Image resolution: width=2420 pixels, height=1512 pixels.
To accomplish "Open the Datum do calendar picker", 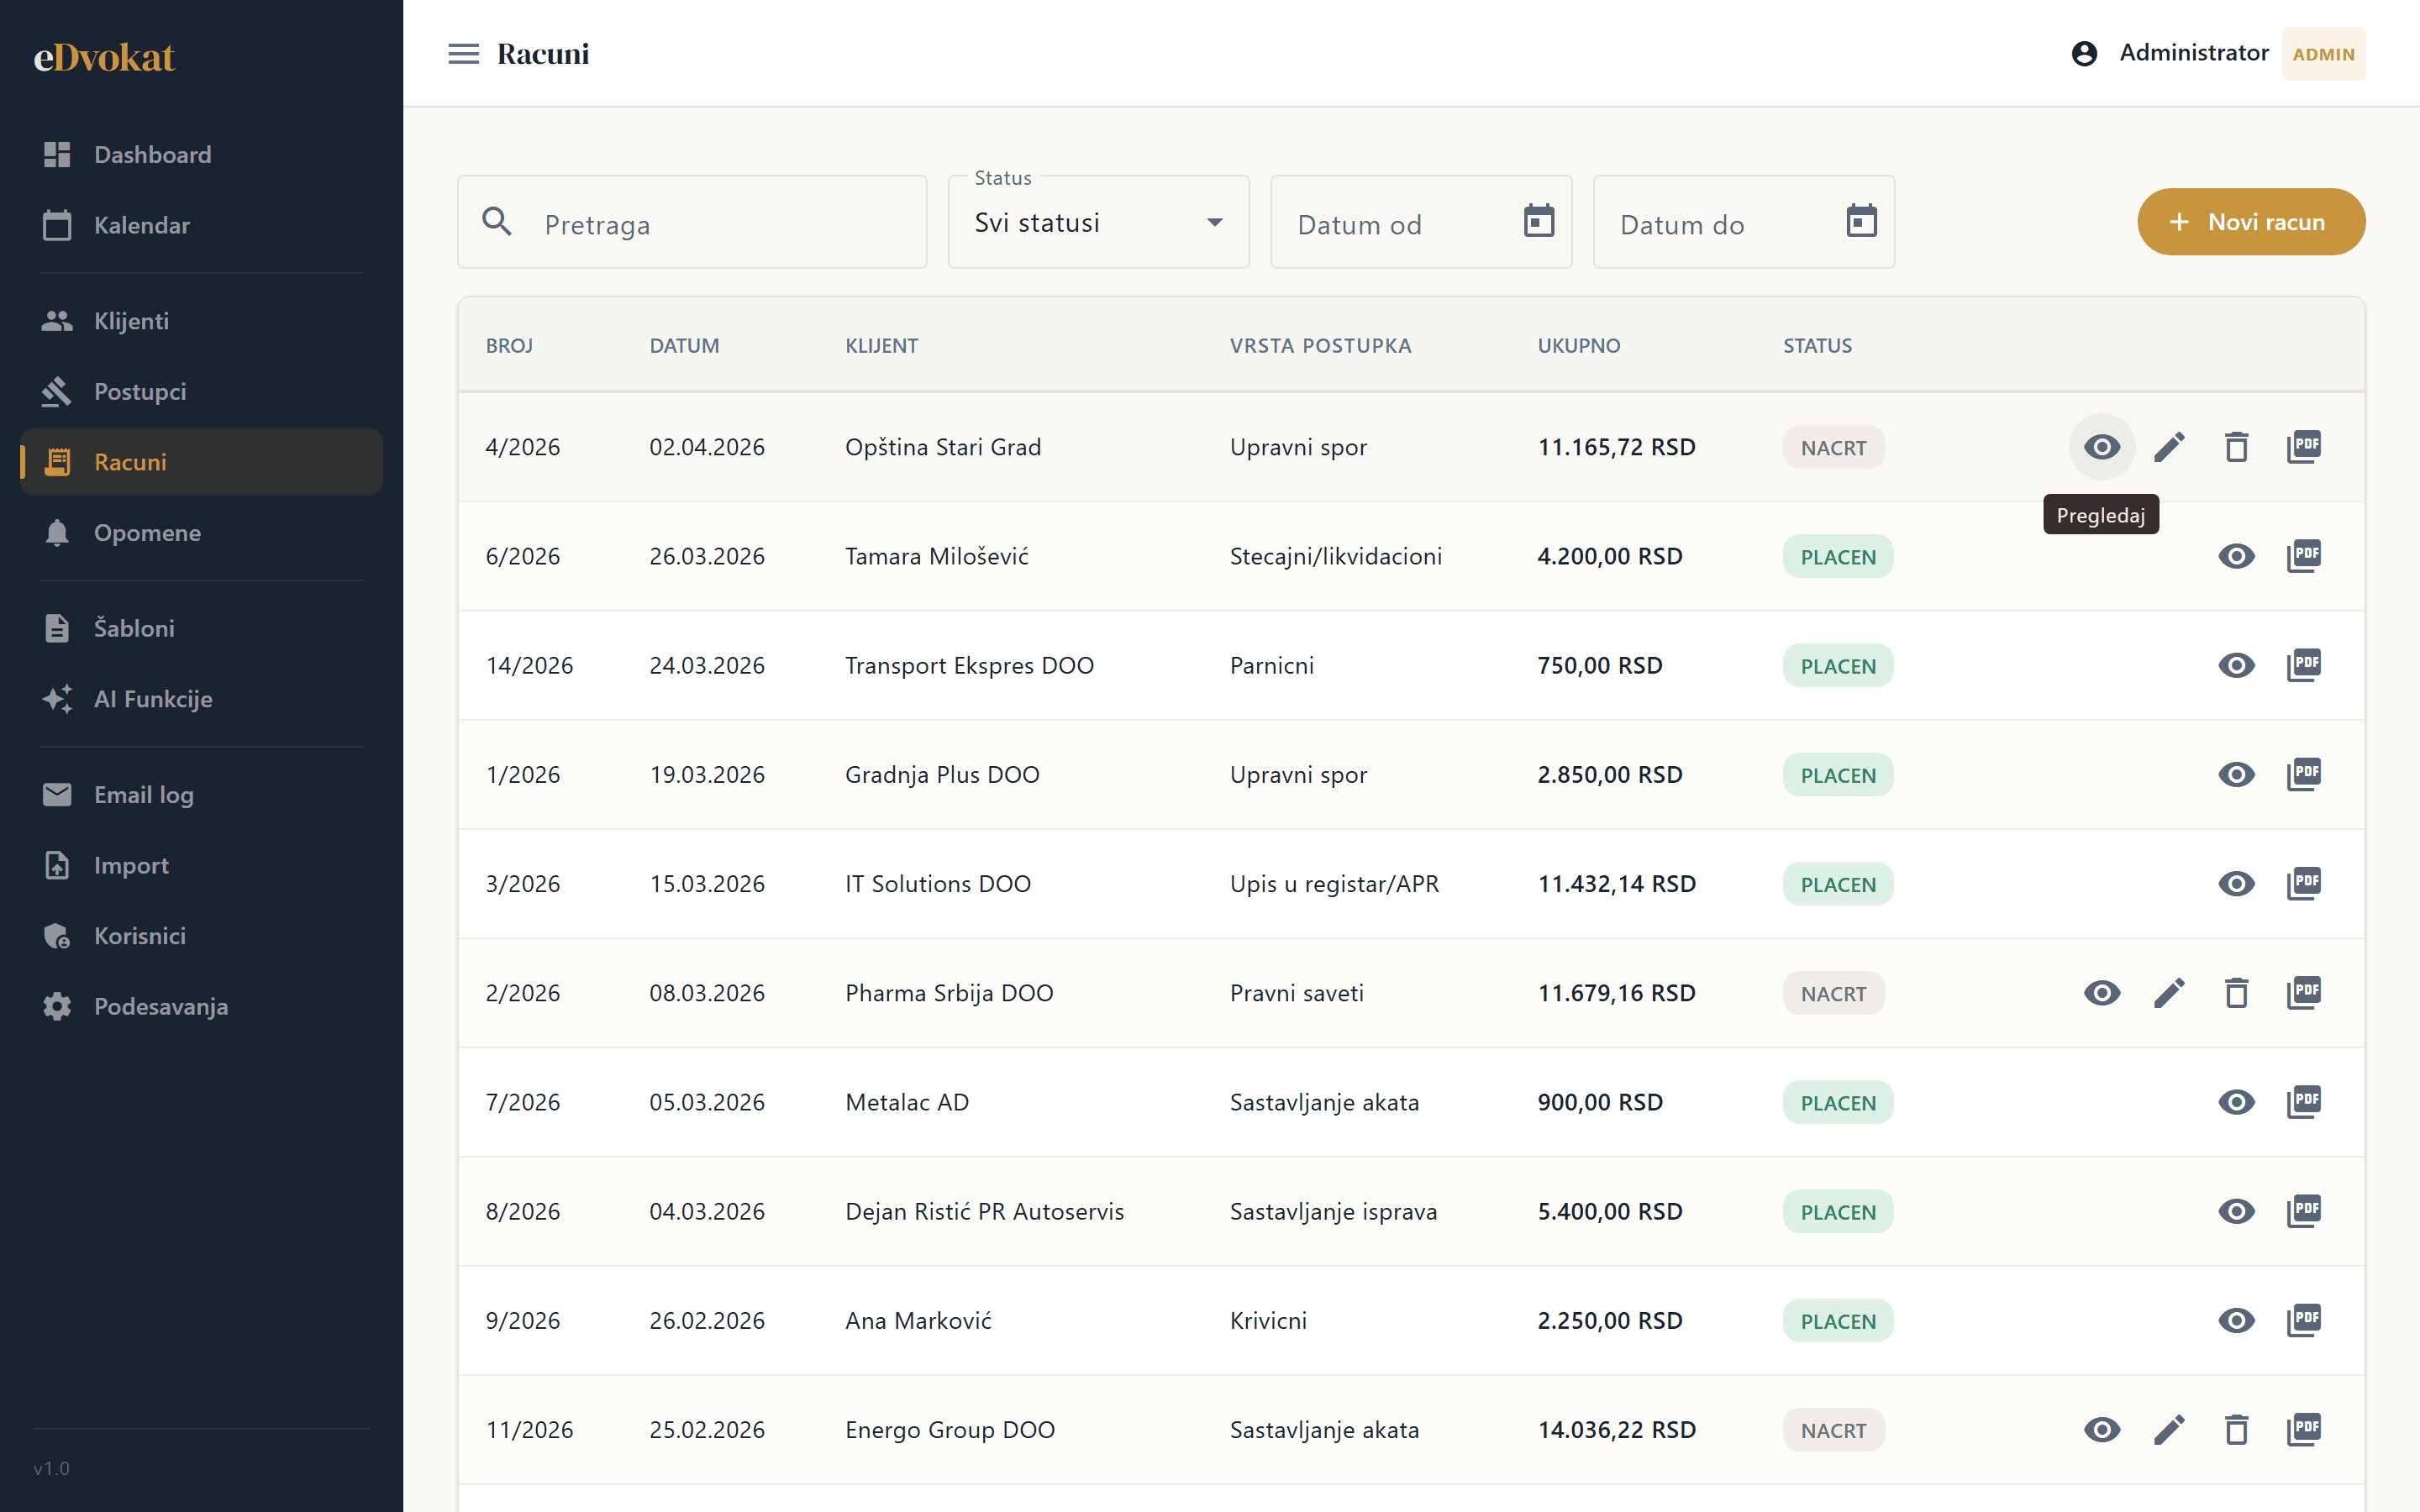I will click(1861, 221).
